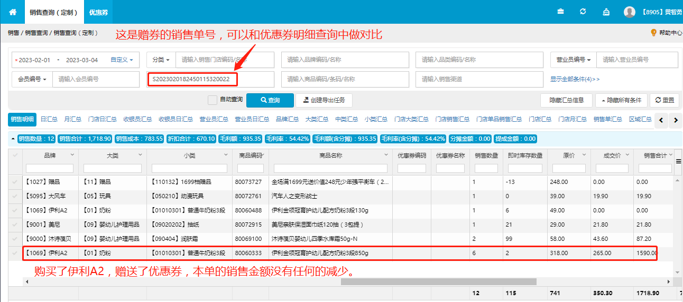Select the row checkbox for 大风车
The width and height of the screenshot is (683, 302).
coord(15,196)
